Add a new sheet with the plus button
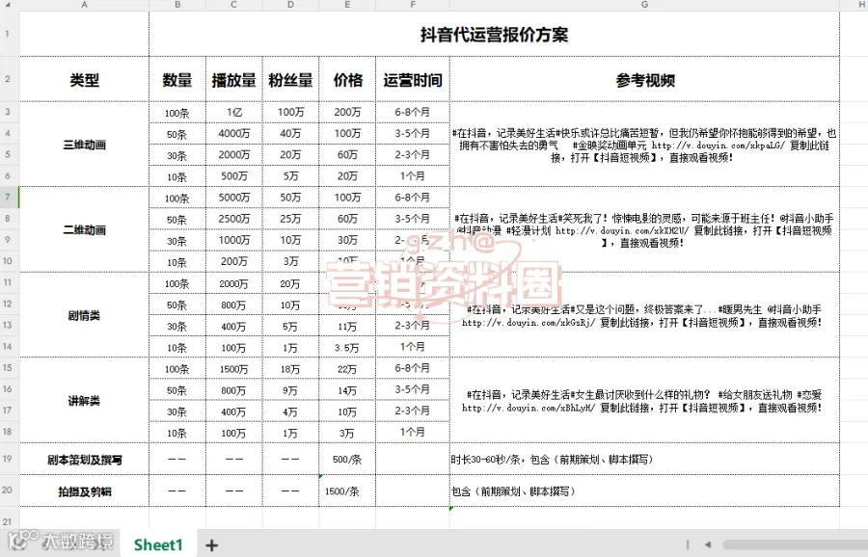868x557 pixels. coord(211,545)
